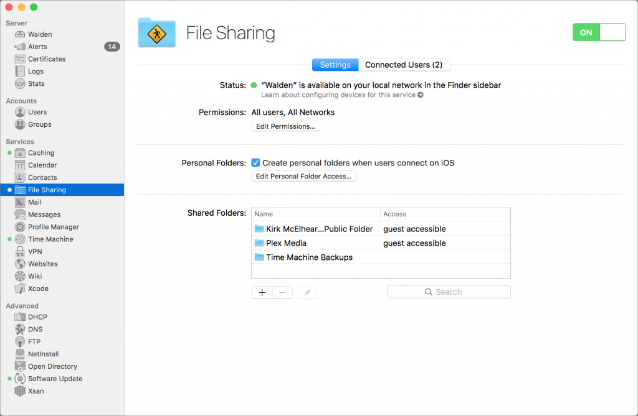Open Alerts megaphone icon in sidebar
Viewport: 638px width, 416px height.
point(20,47)
